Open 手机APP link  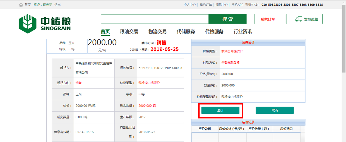click(x=237, y=5)
